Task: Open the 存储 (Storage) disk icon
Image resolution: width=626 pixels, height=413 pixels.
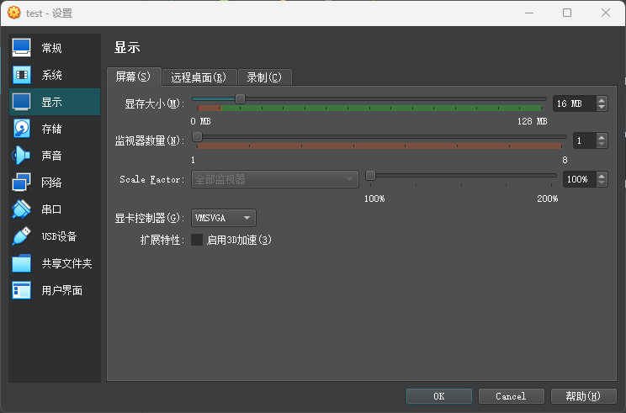Action: pyautogui.click(x=21, y=129)
